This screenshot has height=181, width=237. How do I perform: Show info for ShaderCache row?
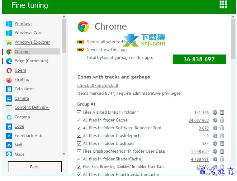[215, 159]
